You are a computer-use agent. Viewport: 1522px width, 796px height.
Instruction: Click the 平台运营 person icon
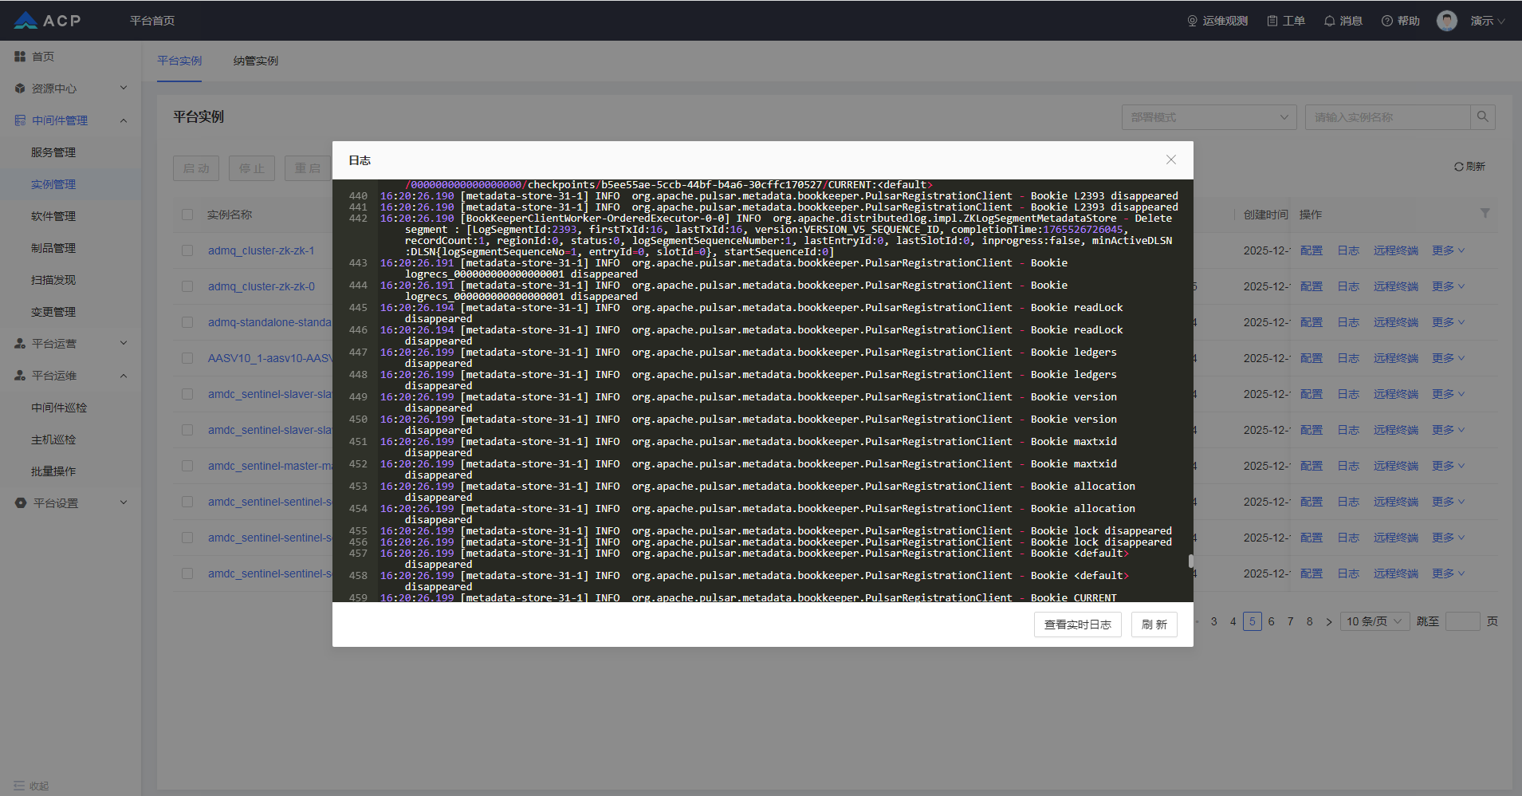(20, 344)
